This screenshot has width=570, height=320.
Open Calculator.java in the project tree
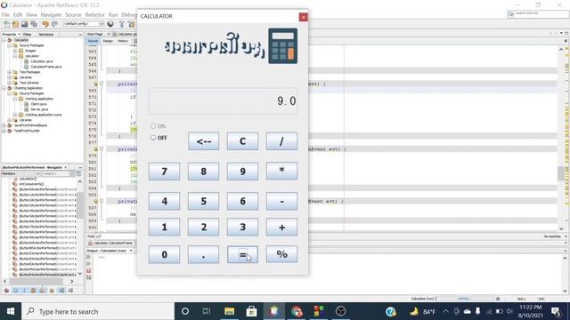[42, 61]
